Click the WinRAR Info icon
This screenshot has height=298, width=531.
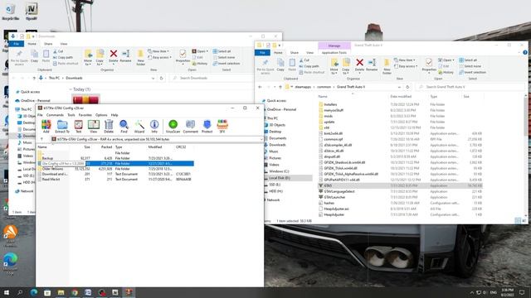point(154,126)
